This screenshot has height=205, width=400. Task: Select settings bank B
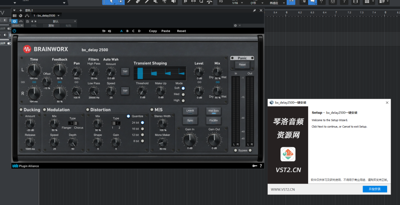pyautogui.click(x=127, y=31)
